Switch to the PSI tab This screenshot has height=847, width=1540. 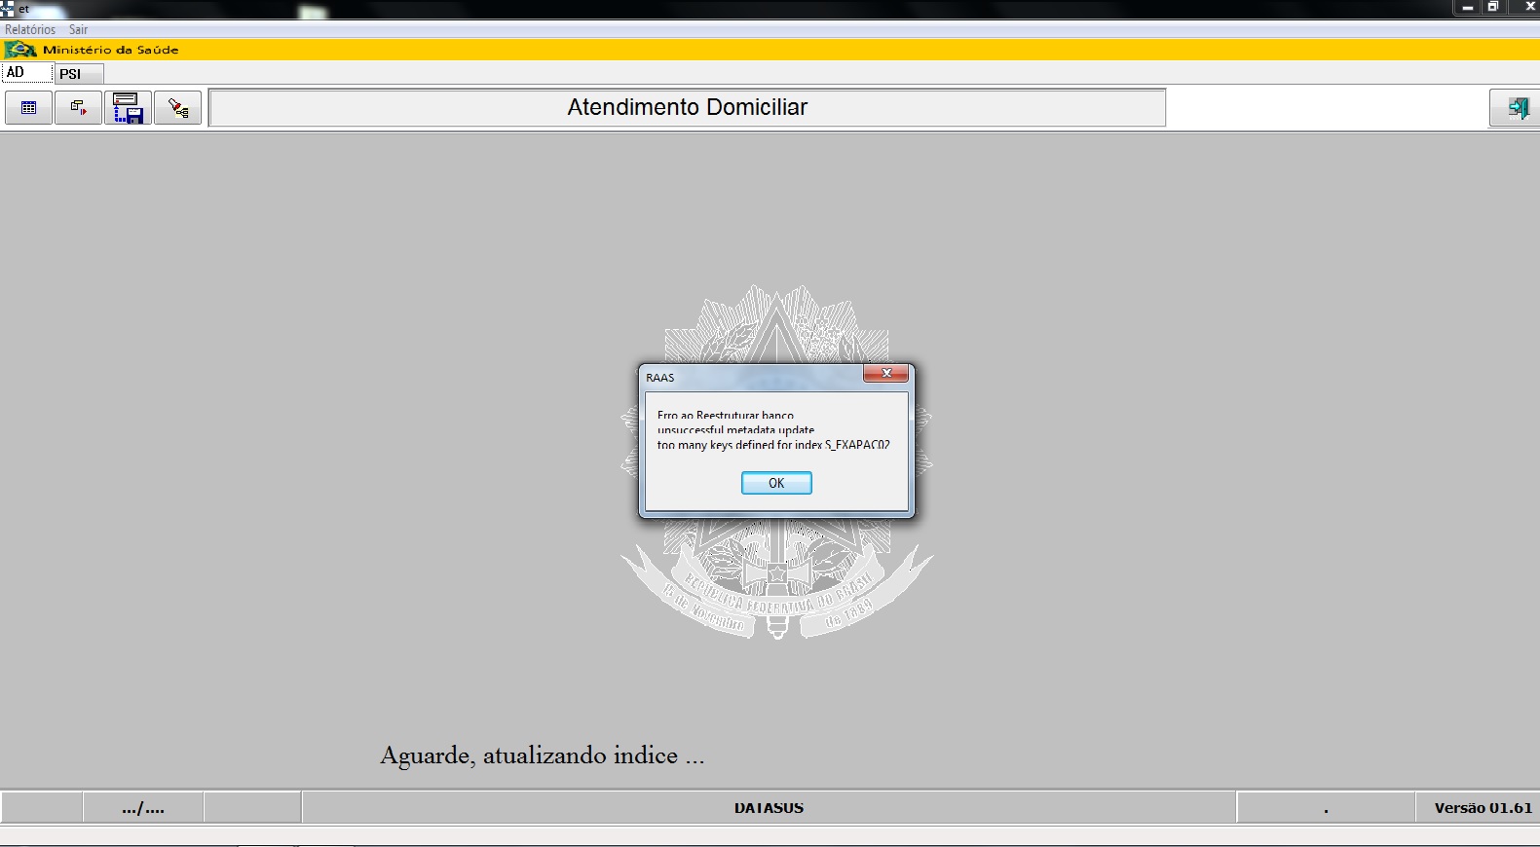click(70, 74)
